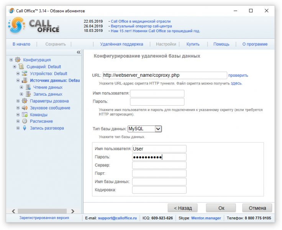Expand the Запись данных node
Image resolution: width=282 pixels, height=230 pixels.
[x=21, y=94]
